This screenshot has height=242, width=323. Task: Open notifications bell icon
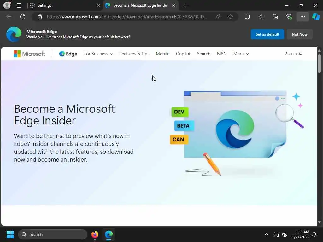point(314,234)
